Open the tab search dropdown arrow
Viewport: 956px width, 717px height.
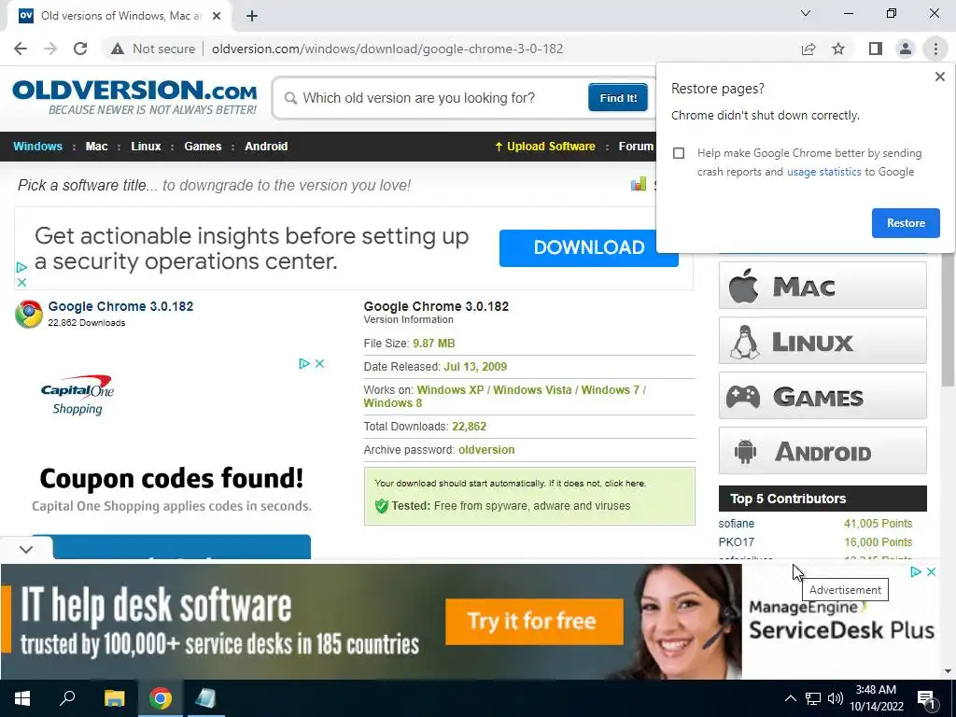pyautogui.click(x=806, y=13)
